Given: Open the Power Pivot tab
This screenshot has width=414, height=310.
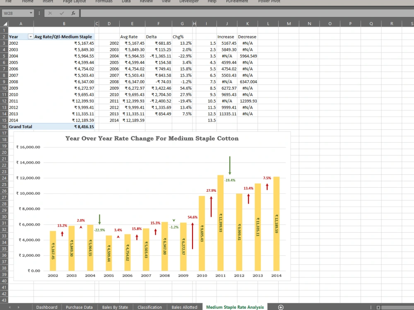Looking at the screenshot, I should tap(269, 1).
